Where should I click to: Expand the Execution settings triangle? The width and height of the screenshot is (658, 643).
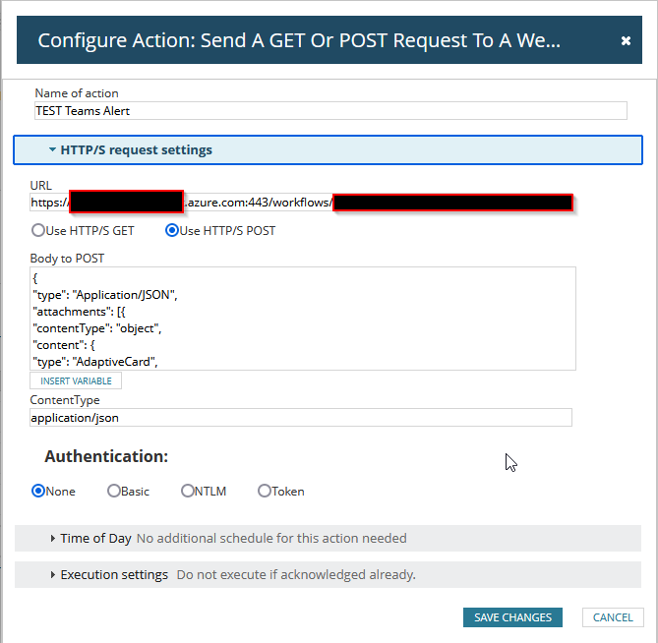[52, 574]
